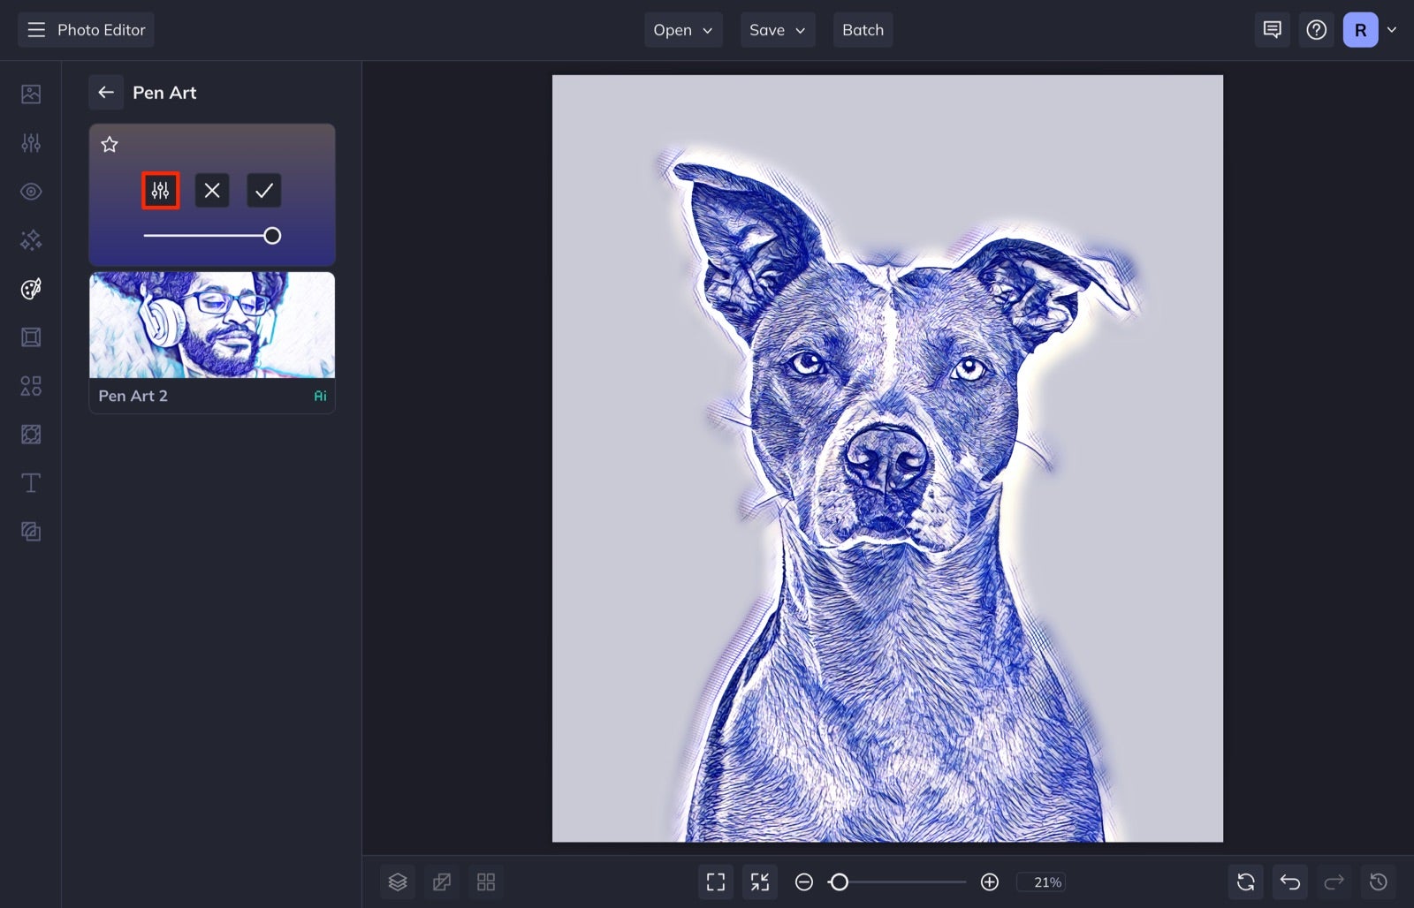The image size is (1414, 908).
Task: Undo the last action
Action: [x=1289, y=882]
